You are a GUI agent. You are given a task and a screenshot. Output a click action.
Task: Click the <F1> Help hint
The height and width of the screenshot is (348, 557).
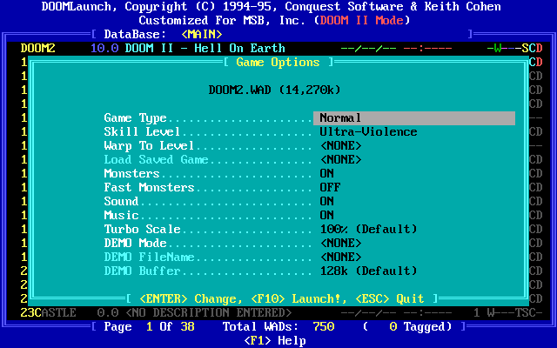275,340
